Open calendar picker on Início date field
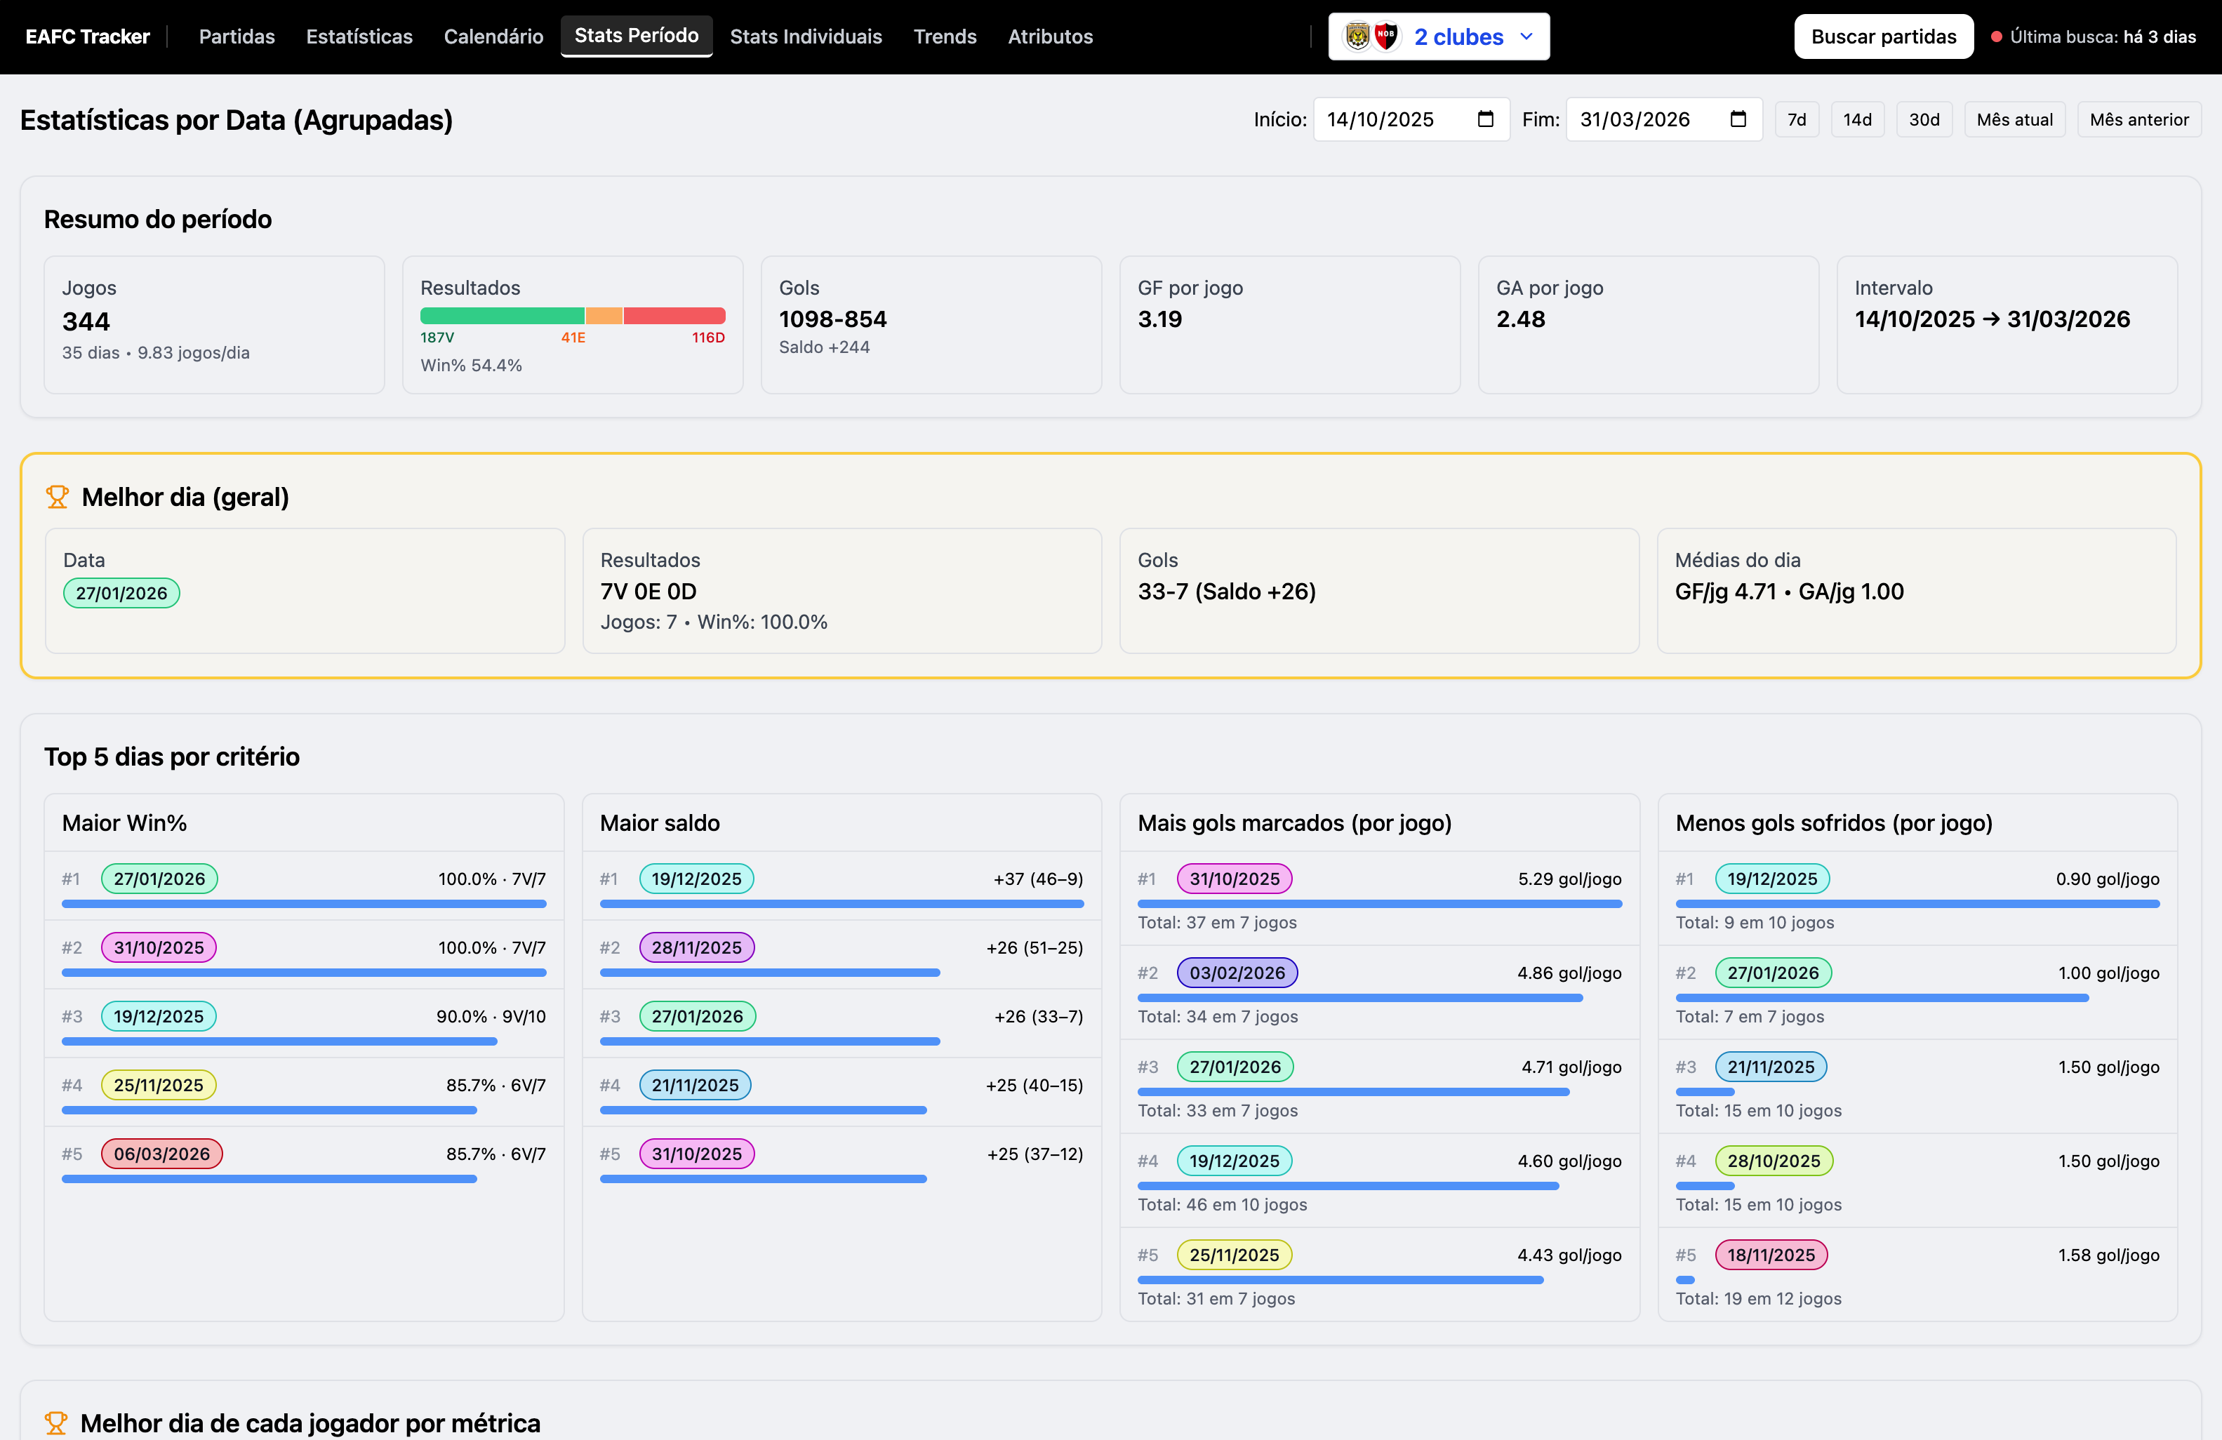The image size is (2222, 1440). coord(1485,119)
